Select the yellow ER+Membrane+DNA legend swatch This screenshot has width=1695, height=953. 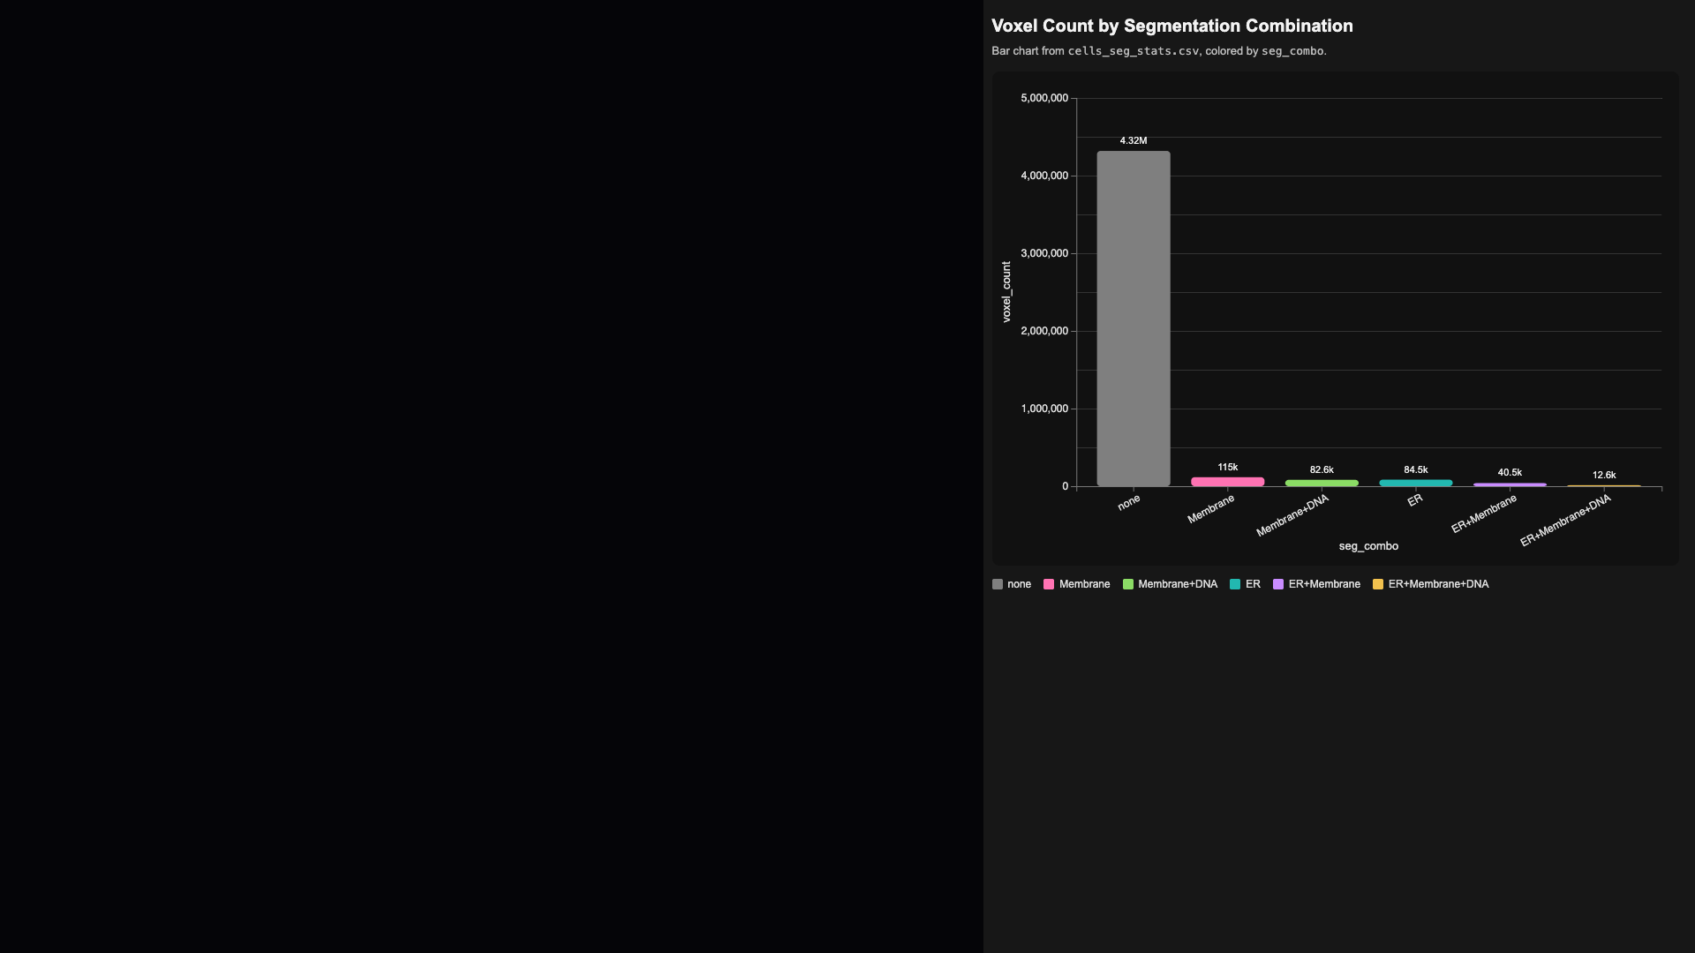coord(1378,584)
